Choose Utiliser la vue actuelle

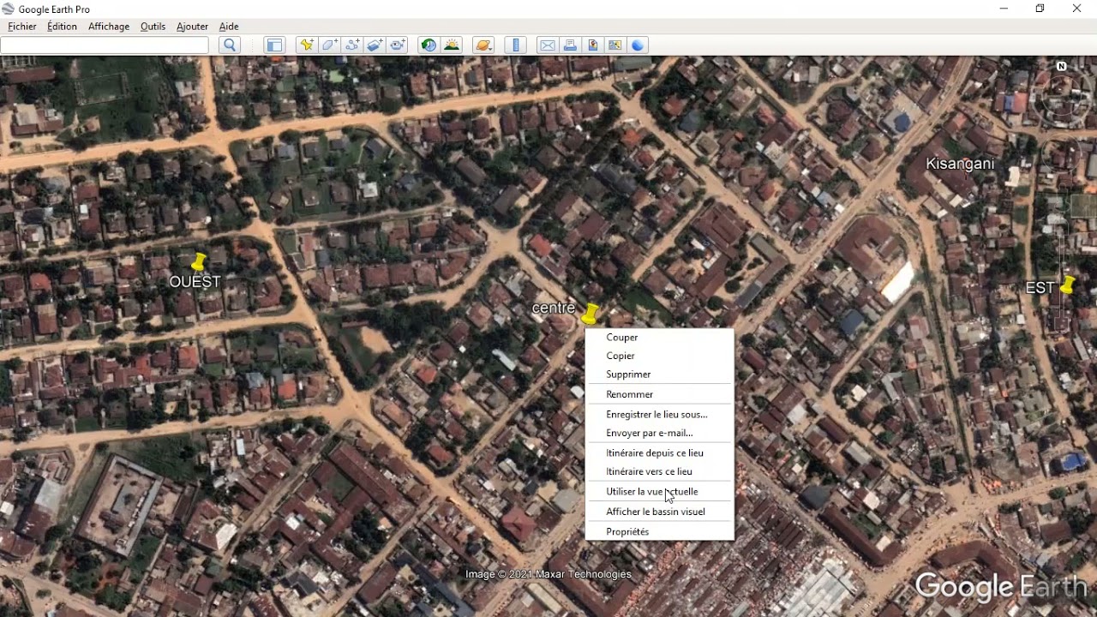(659, 492)
